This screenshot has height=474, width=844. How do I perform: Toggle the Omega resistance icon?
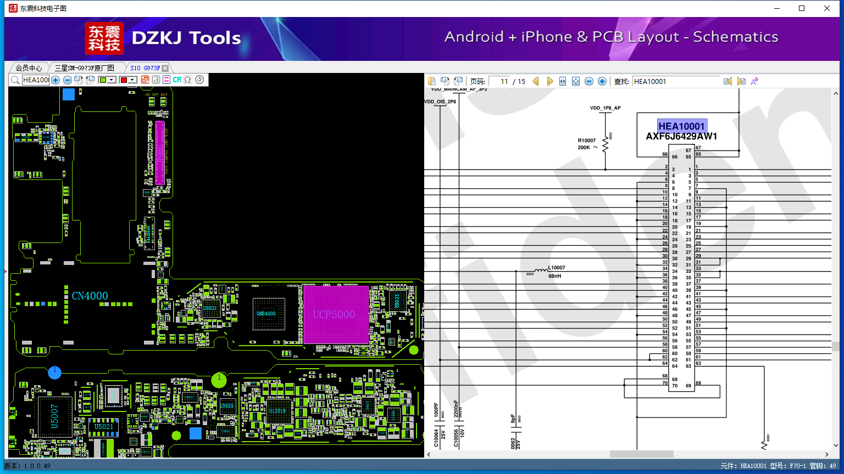click(x=188, y=80)
